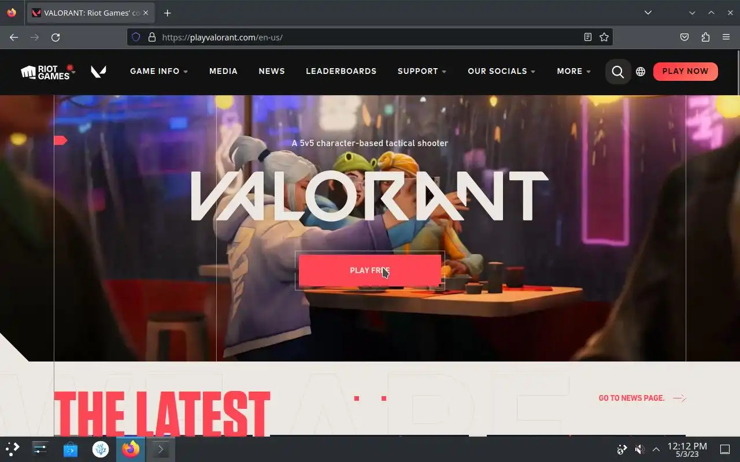Open the application launcher in taskbar
740x462 pixels.
[12, 449]
